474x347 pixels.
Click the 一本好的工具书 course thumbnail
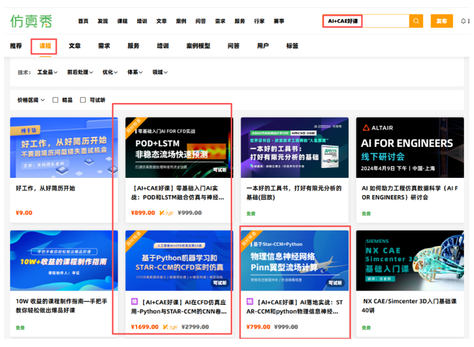click(x=295, y=147)
